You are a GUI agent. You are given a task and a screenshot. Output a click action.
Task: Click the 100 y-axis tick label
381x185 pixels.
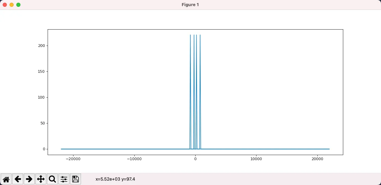click(x=42, y=97)
